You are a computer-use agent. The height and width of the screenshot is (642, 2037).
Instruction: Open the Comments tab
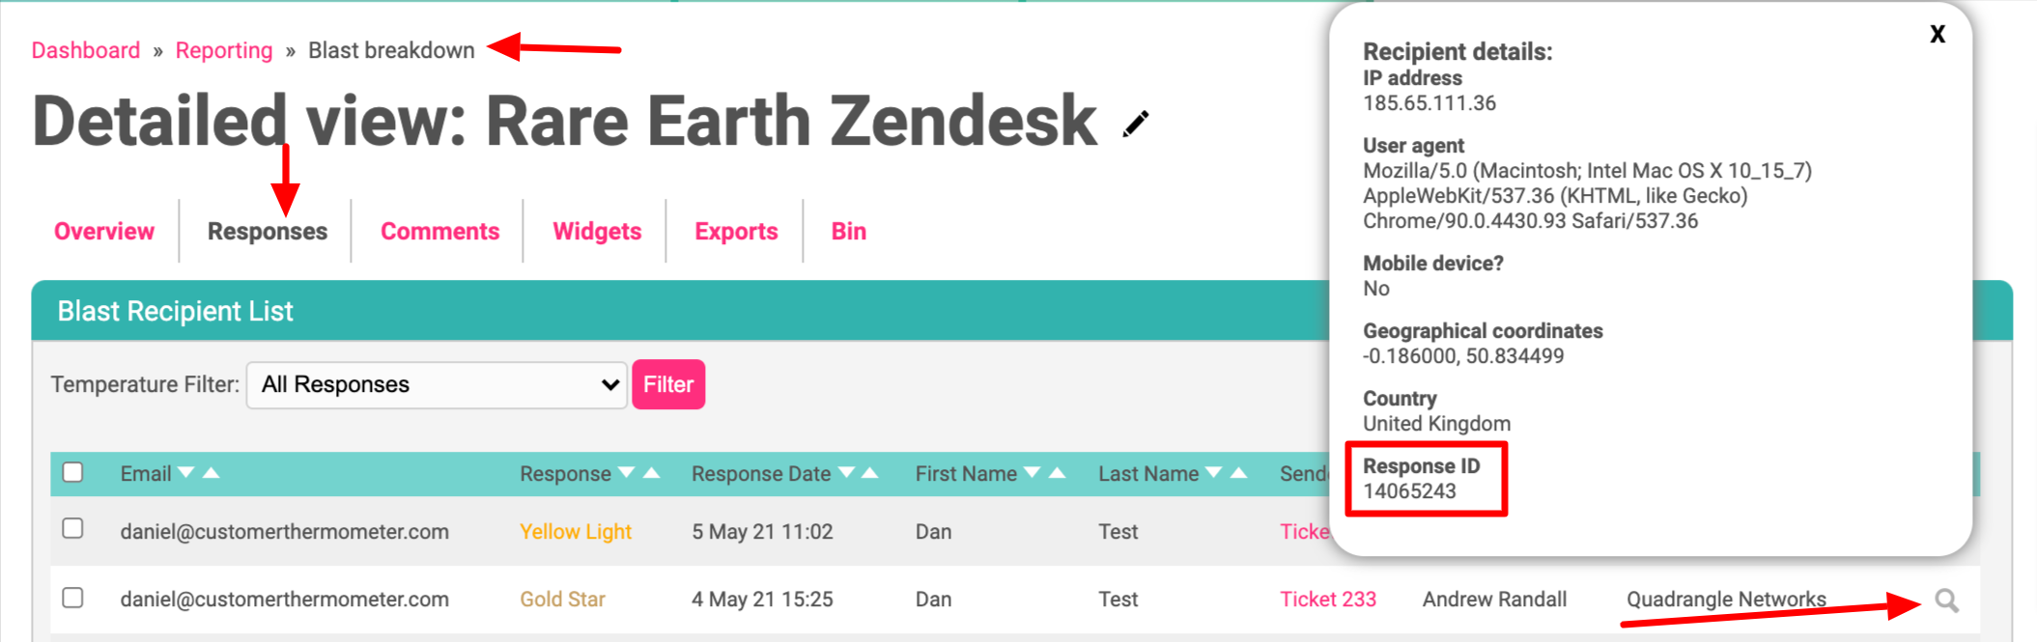coord(439,232)
